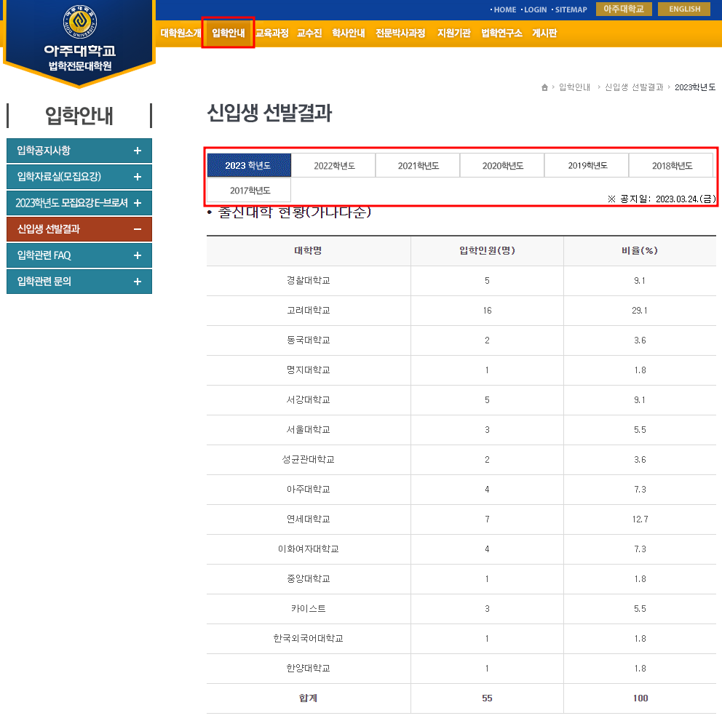
Task: Expand 2023학년도 모집요강E-브로셔 plus icon
Action: tap(138, 203)
